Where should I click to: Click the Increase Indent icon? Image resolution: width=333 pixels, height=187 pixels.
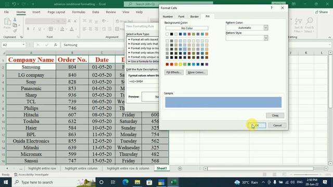(x=110, y=29)
